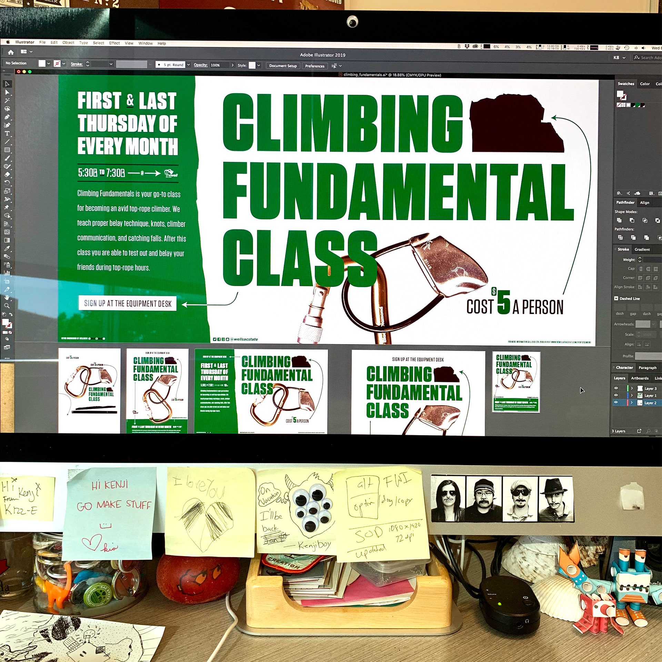Hide Layer 3 using eye icon
Viewport: 662px width, 662px height.
(x=616, y=388)
